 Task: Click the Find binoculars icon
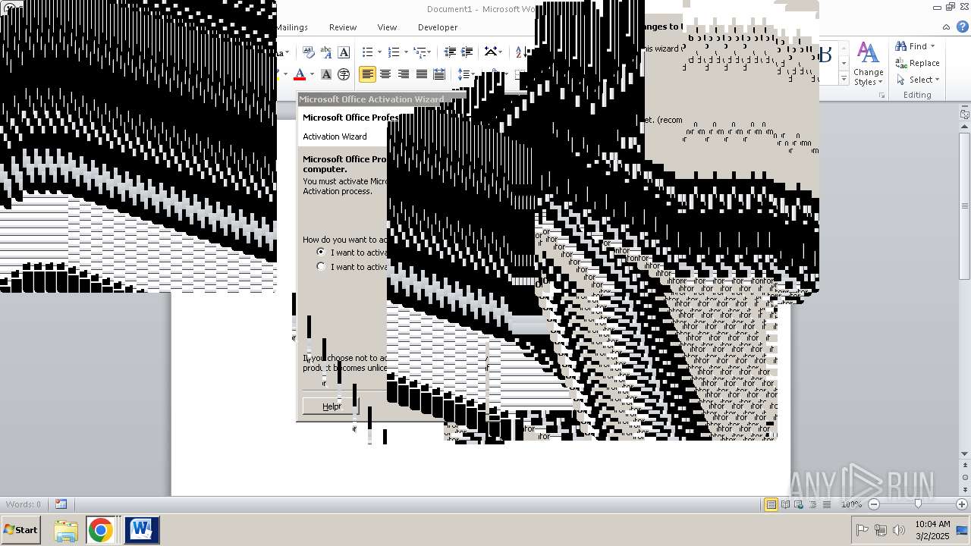(901, 46)
